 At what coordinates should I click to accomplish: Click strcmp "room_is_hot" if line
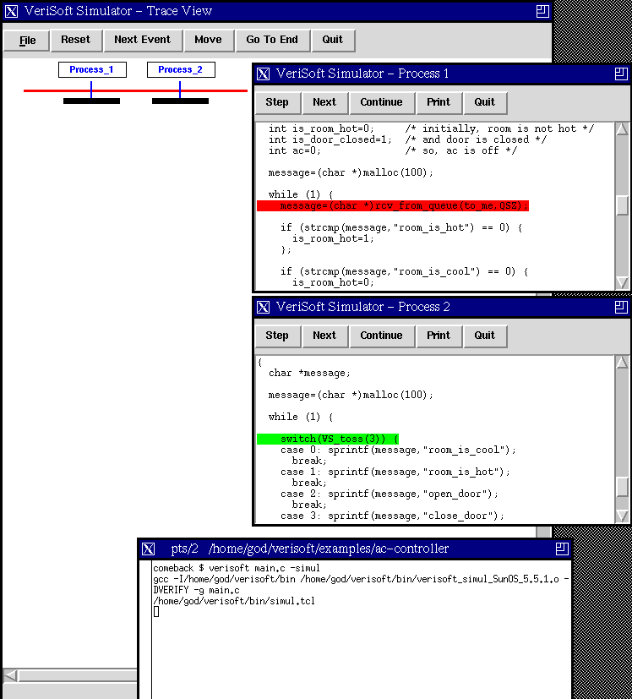coord(401,228)
